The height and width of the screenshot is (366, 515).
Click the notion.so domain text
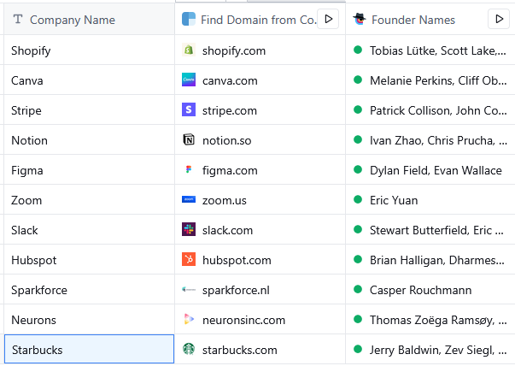(x=226, y=140)
